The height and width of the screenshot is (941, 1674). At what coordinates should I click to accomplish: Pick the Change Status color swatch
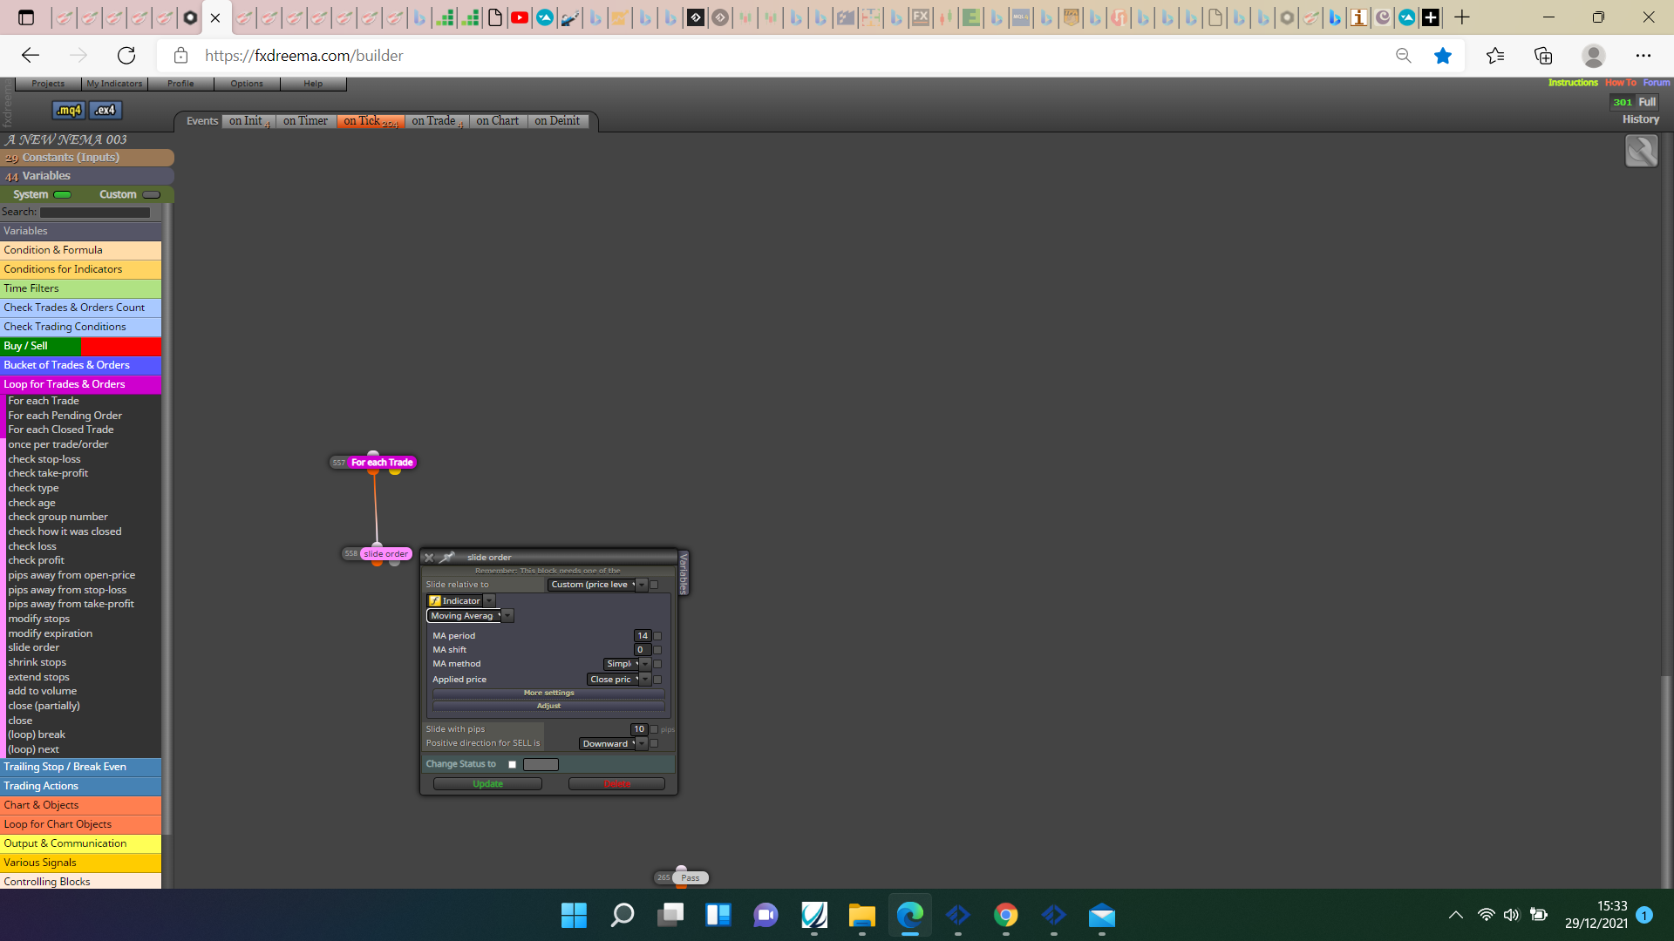coord(541,765)
